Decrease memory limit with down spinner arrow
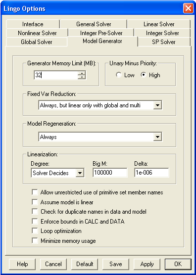The width and height of the screenshot is (196, 275). [82, 77]
